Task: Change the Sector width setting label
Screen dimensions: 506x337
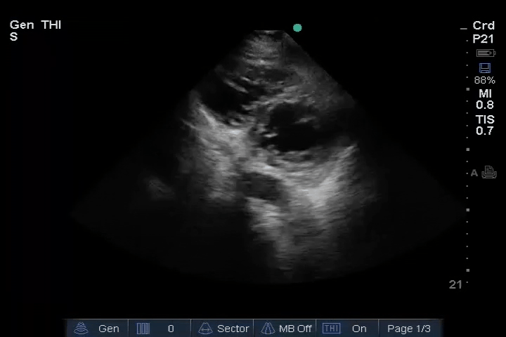Action: [x=233, y=329]
